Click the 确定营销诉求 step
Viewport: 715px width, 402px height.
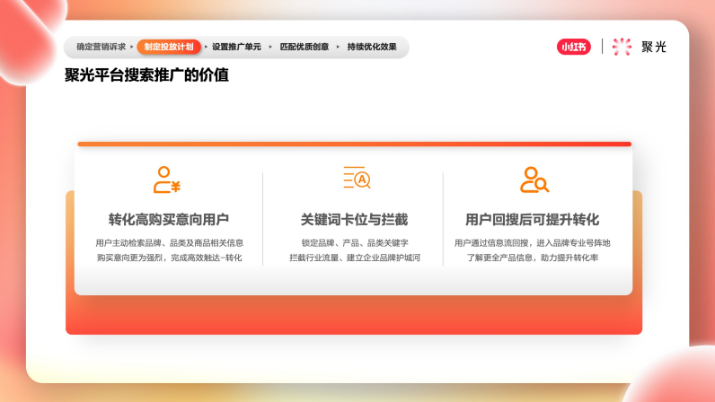coord(101,47)
